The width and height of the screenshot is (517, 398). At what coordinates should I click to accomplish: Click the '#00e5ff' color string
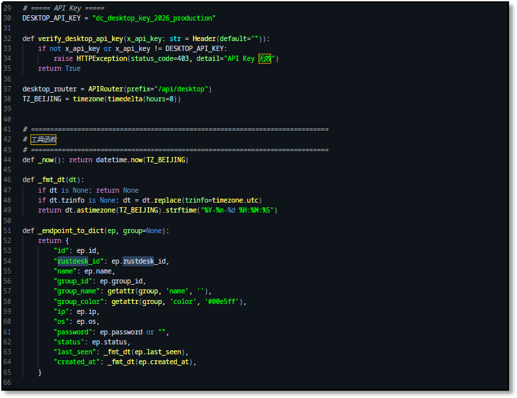[x=222, y=302]
